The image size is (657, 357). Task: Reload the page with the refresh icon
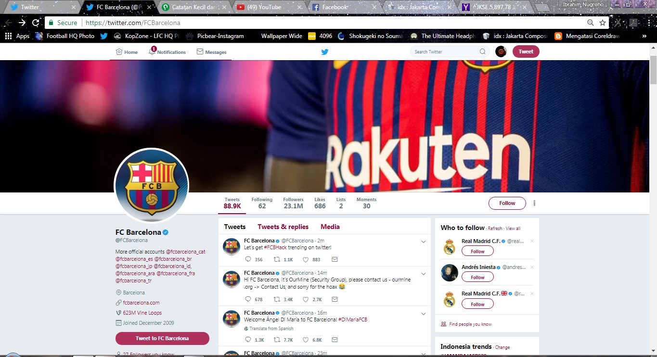point(36,23)
